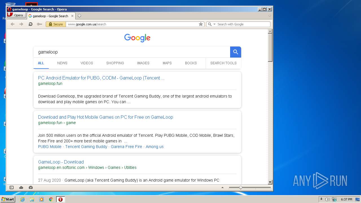
Task: Submit search with blue magnifier button
Action: (235, 52)
